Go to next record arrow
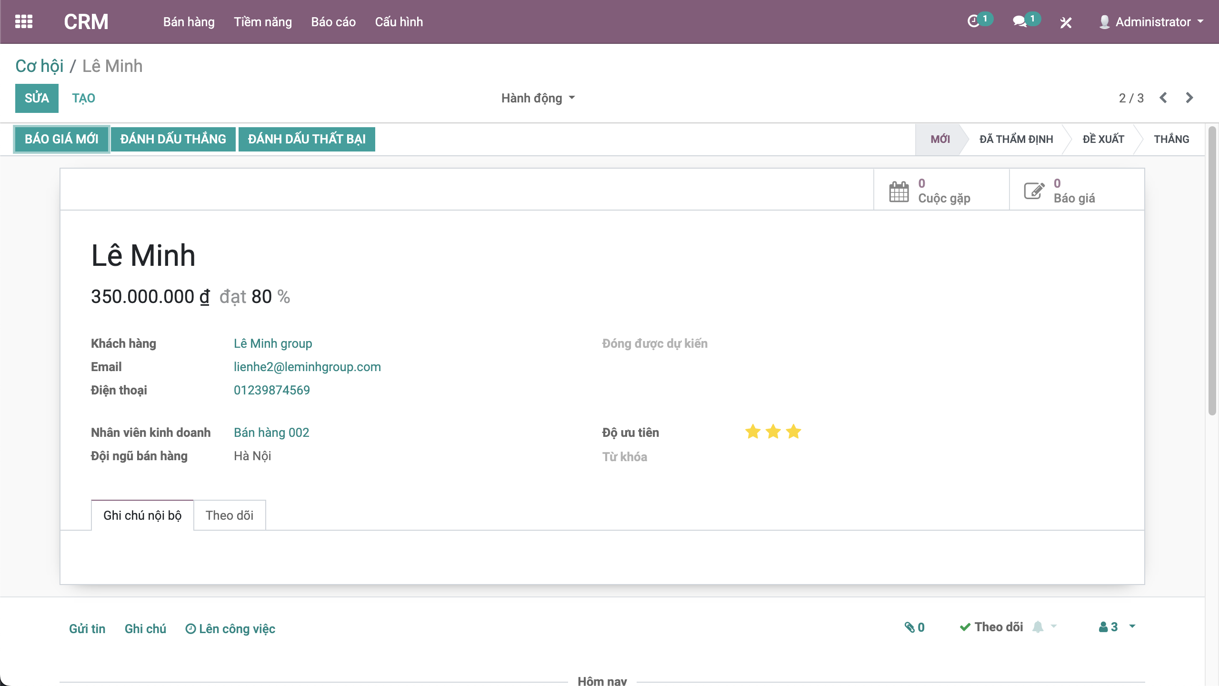Screen dimensions: 1219x686 1189,98
